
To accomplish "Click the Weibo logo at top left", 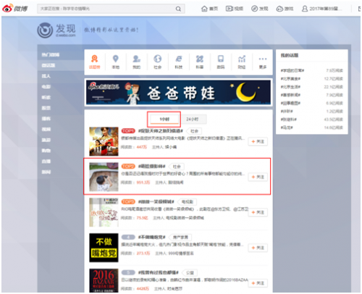I will (x=14, y=9).
